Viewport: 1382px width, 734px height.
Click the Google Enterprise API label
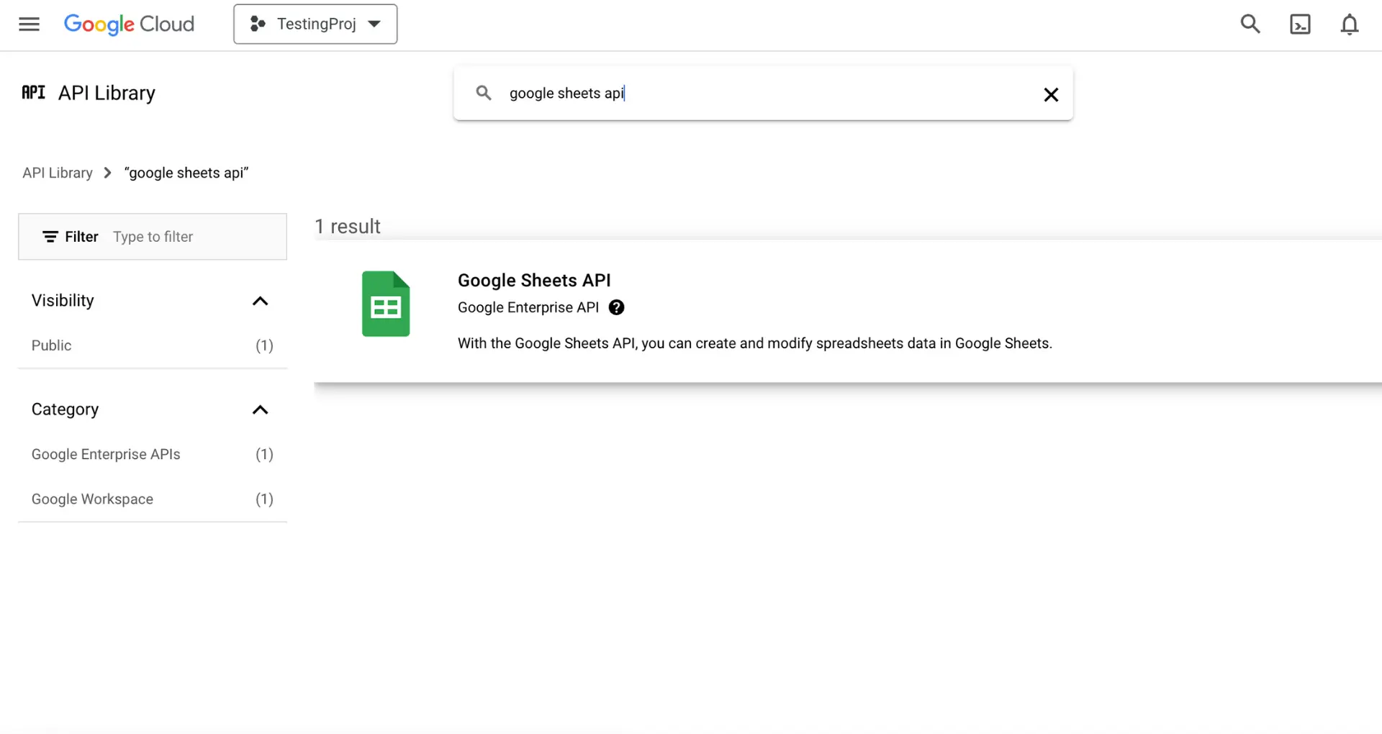[528, 307]
